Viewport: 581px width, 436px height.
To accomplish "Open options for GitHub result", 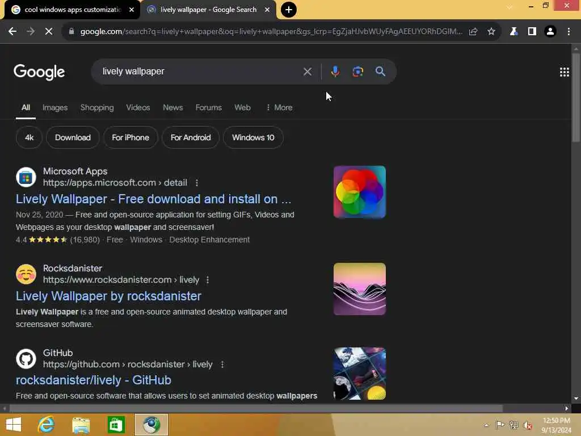I will tap(222, 364).
